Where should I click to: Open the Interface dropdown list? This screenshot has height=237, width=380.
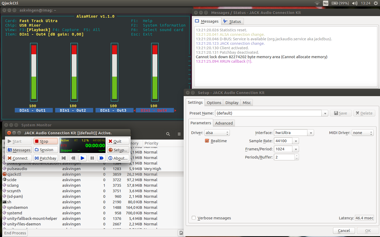pos(311,133)
